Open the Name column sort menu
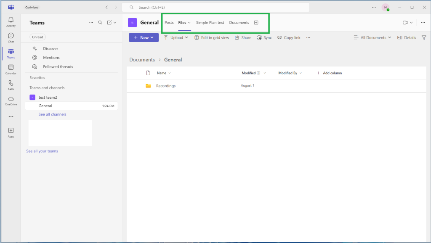 point(164,73)
